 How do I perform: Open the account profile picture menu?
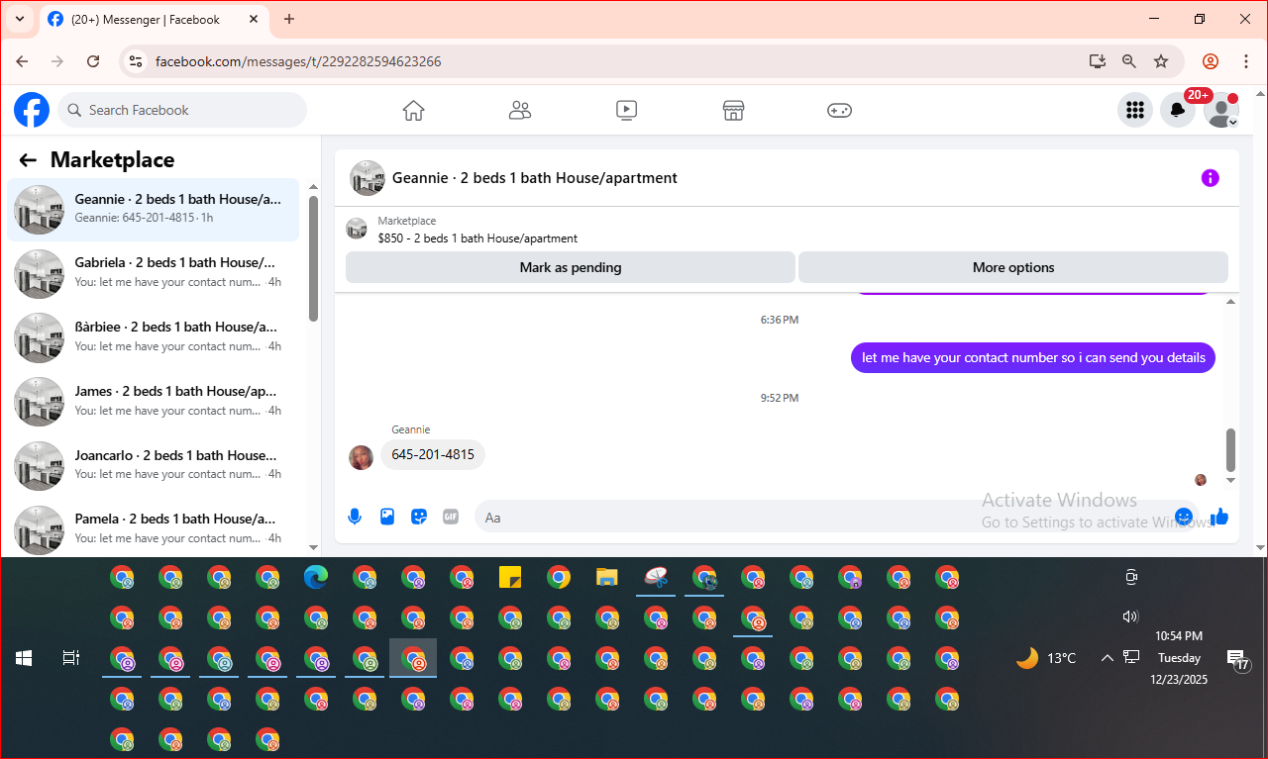click(1221, 110)
